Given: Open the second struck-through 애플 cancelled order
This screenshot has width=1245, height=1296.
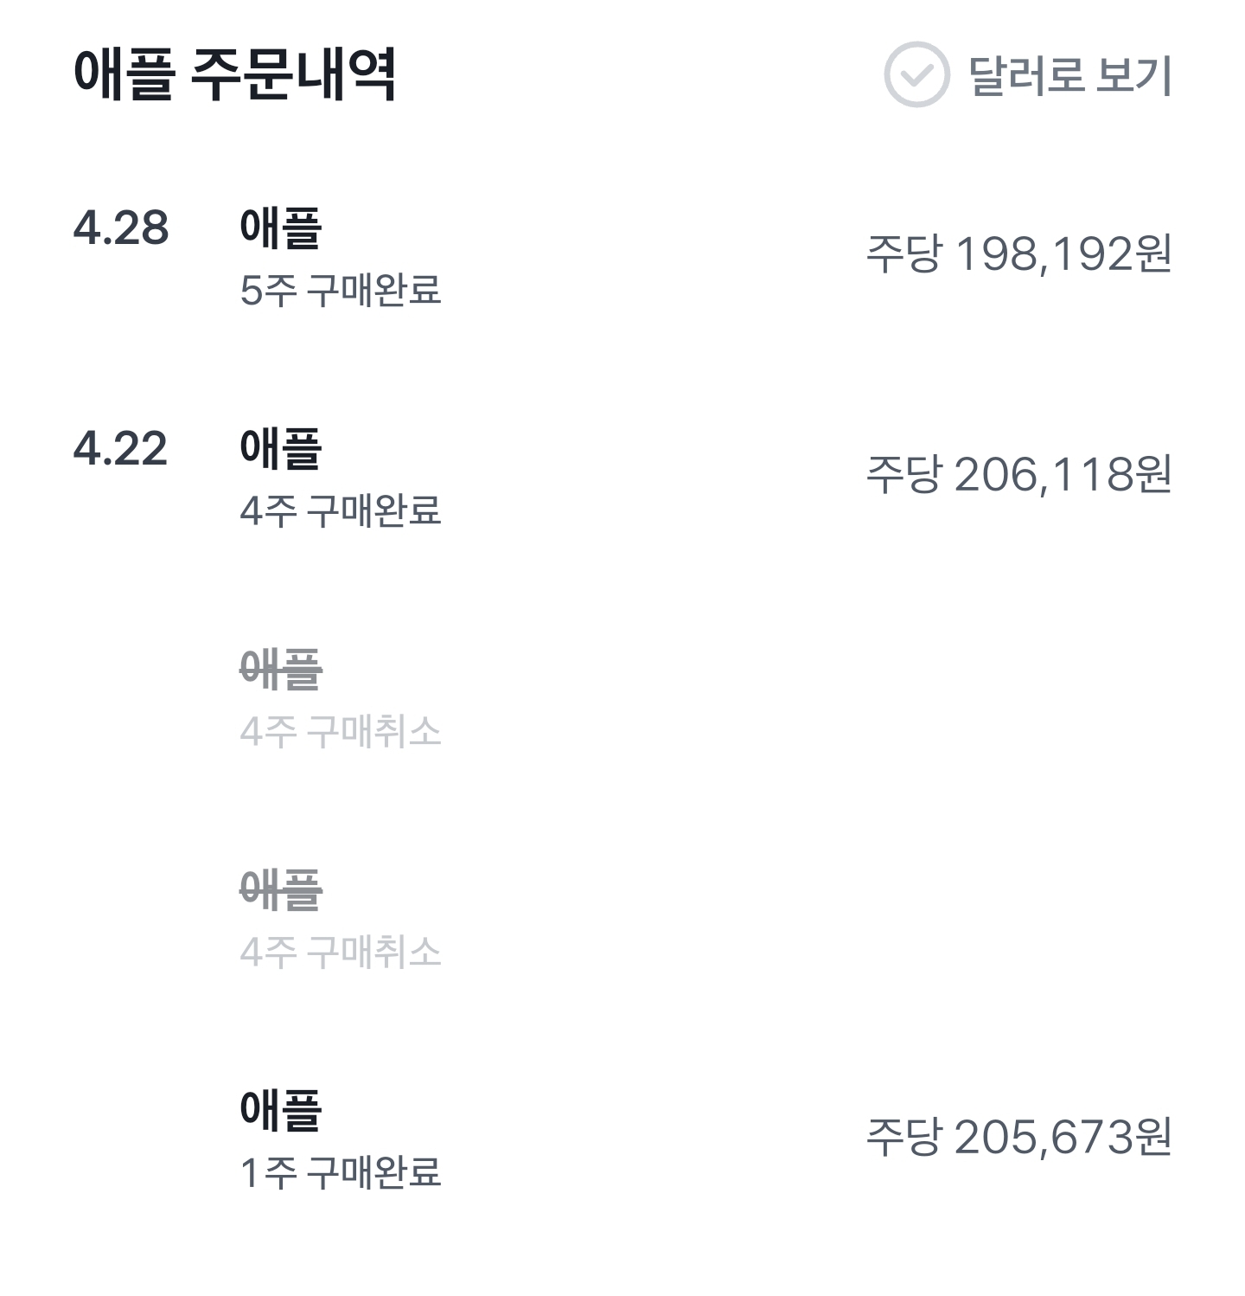Looking at the screenshot, I should (281, 890).
